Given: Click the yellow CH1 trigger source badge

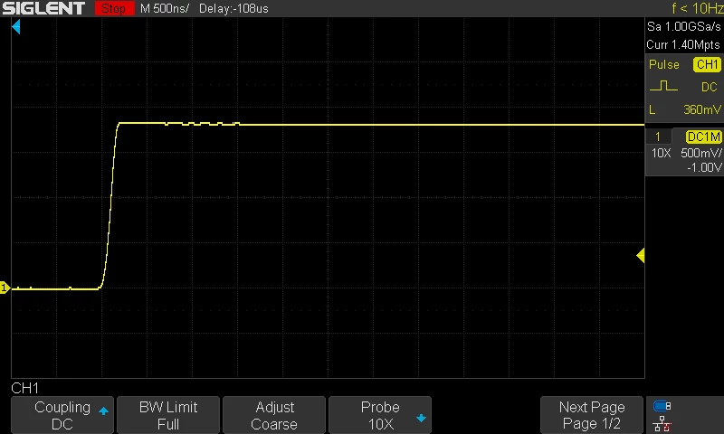Looking at the screenshot, I should 707,64.
